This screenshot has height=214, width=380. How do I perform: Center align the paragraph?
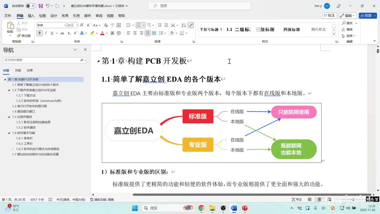point(135,33)
